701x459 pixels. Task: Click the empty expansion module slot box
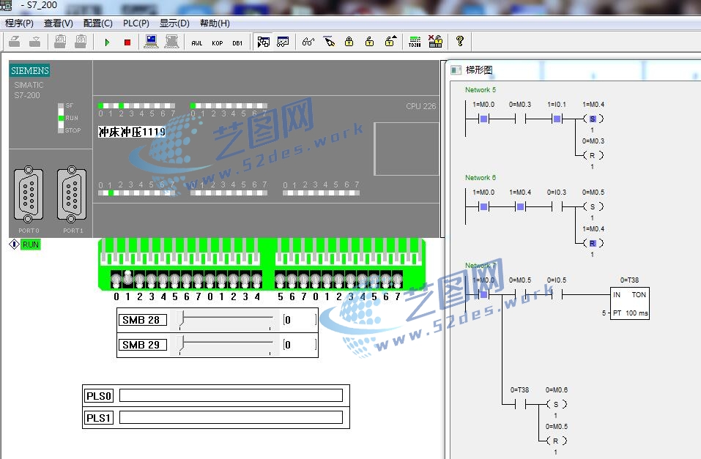(x=407, y=149)
